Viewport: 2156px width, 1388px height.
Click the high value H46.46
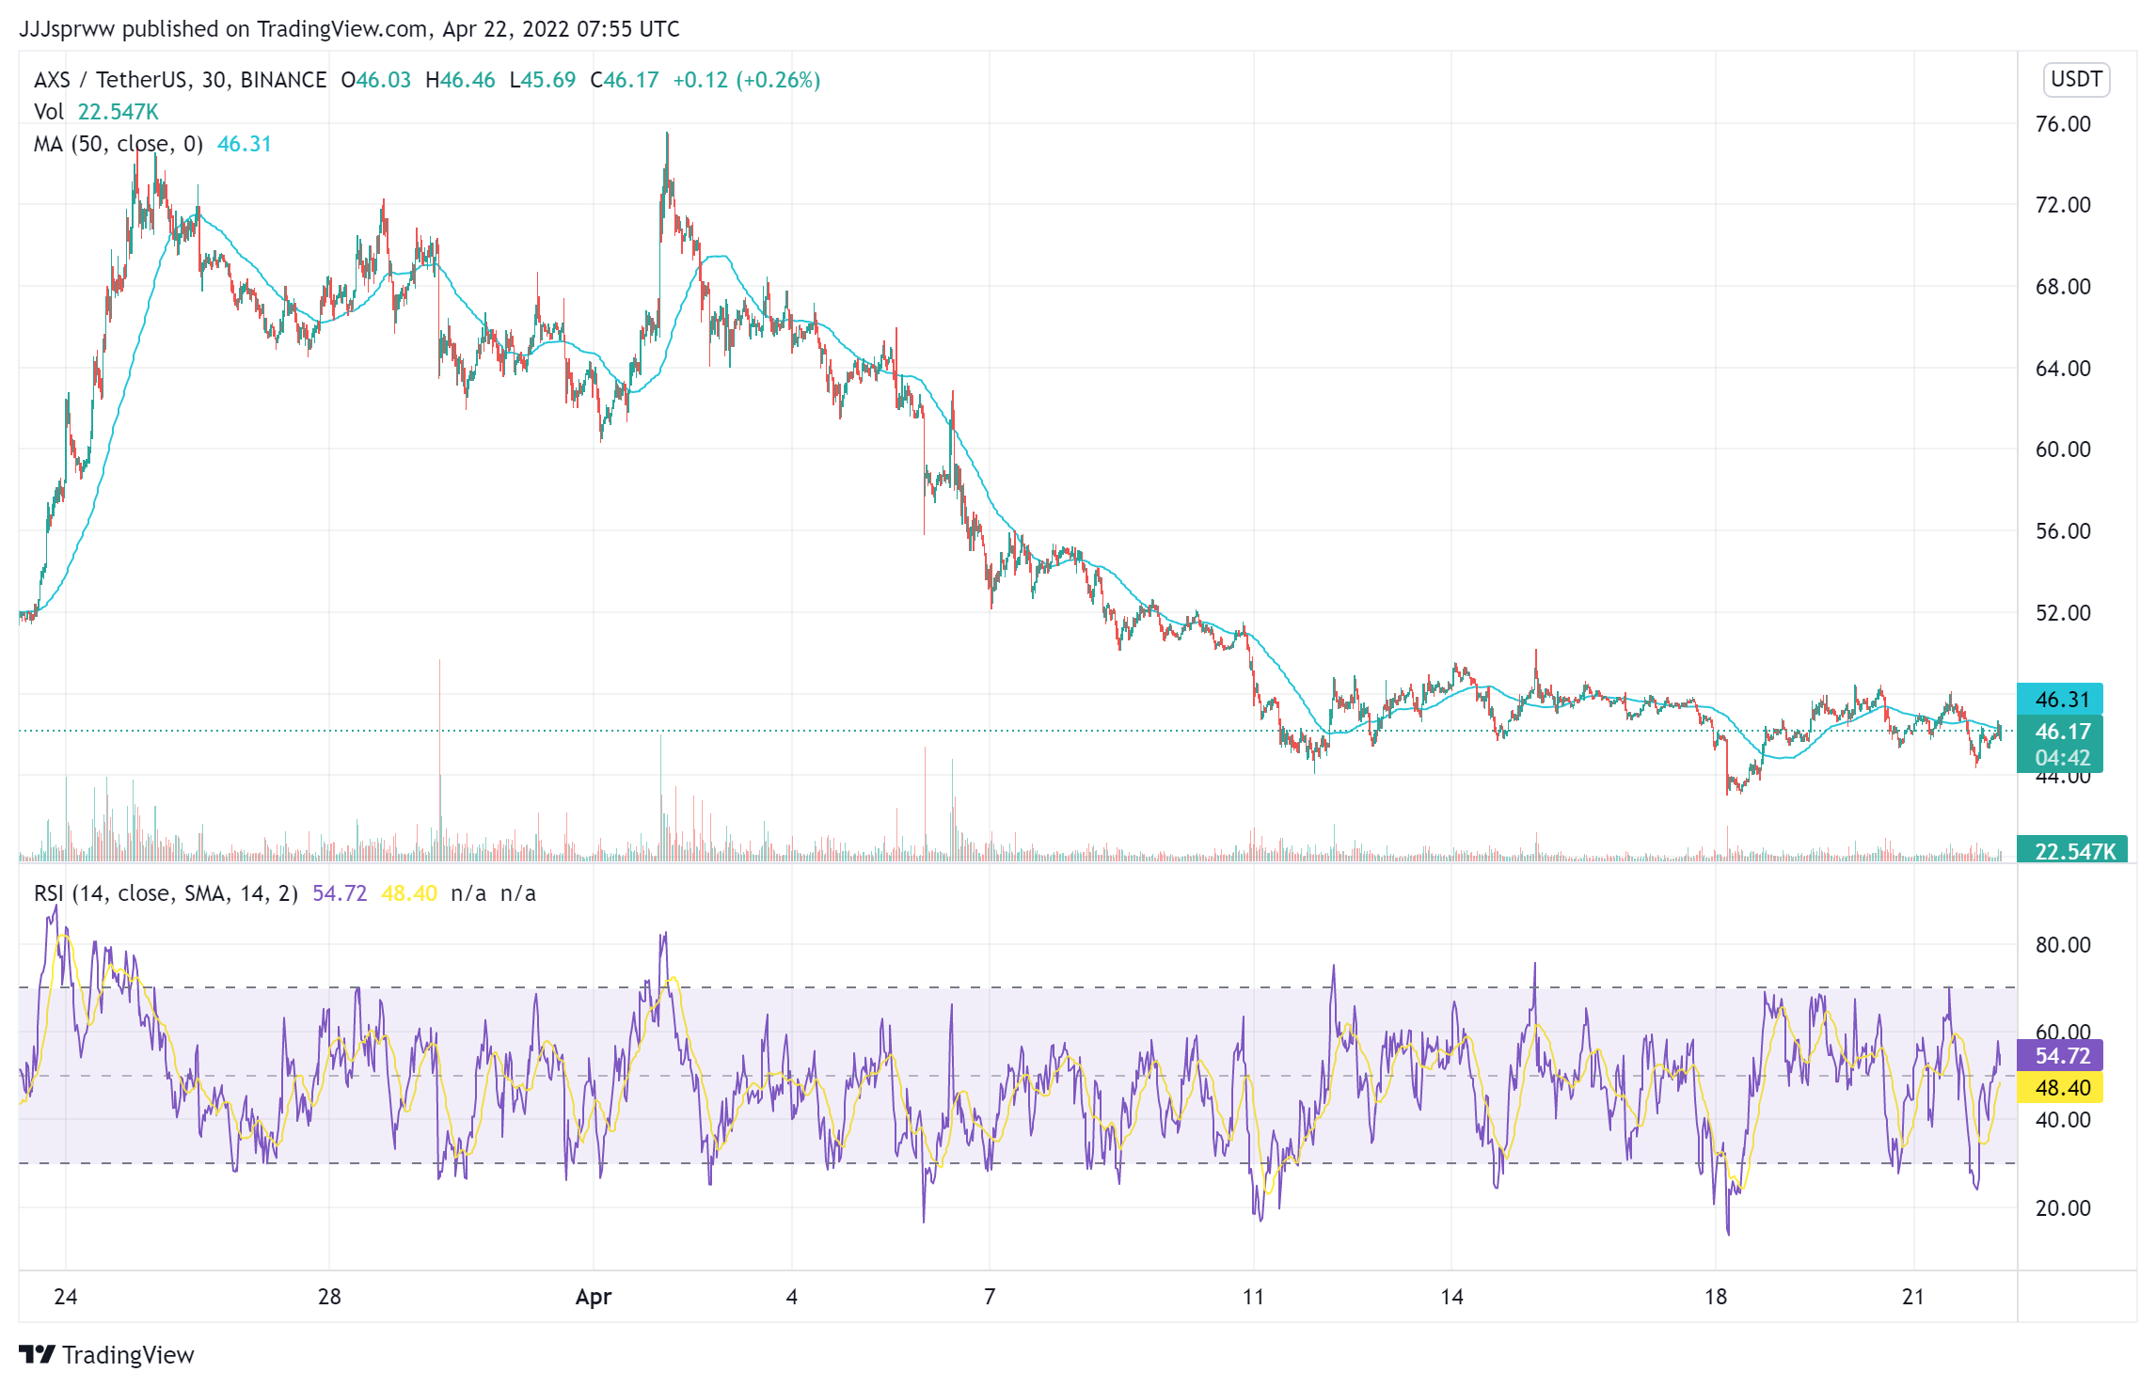tap(460, 80)
